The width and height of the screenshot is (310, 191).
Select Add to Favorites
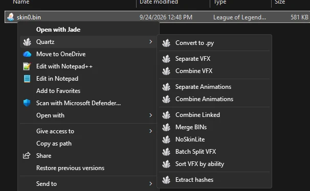click(x=88, y=91)
